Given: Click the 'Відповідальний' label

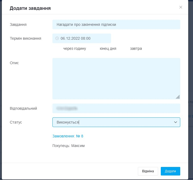Looking at the screenshot, I should 23,108.
